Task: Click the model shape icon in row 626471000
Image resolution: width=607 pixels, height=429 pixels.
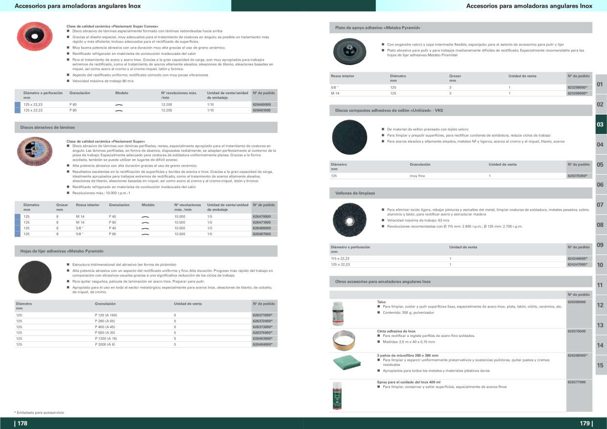Action: click(145, 222)
